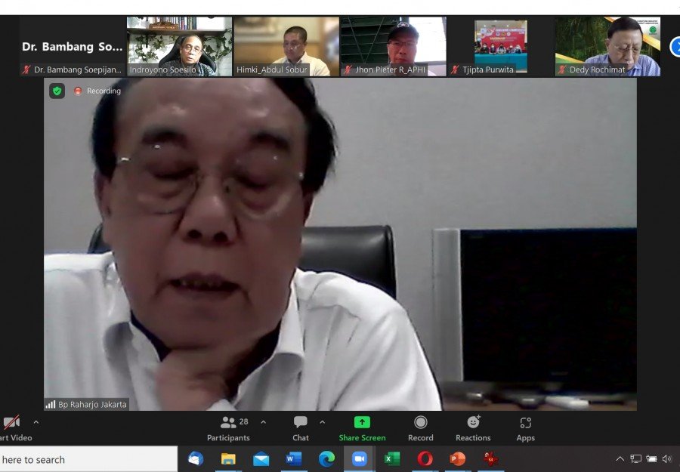Screen dimensions: 680x472
Task: Select Himki_Abdul Sobur's video thumbnail
Action: point(286,46)
